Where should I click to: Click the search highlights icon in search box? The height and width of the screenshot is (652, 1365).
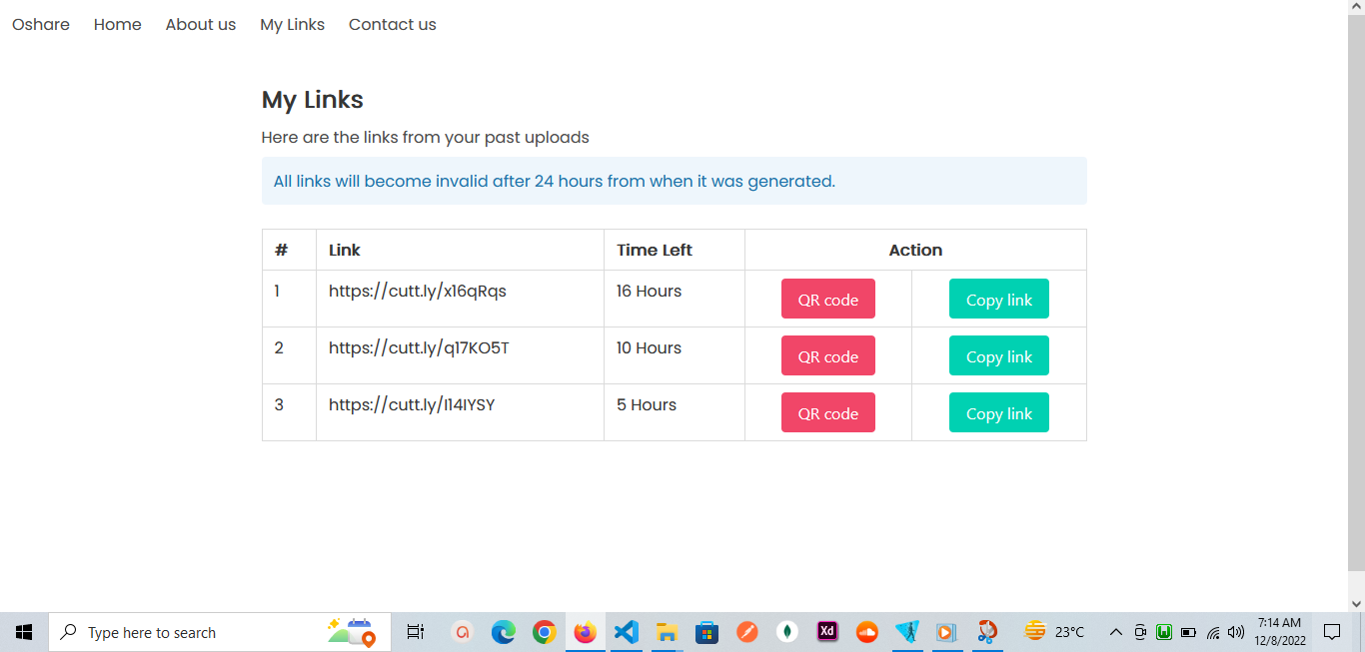(352, 632)
